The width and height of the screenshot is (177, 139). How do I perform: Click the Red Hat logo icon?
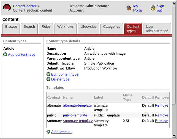(x=7, y=7)
